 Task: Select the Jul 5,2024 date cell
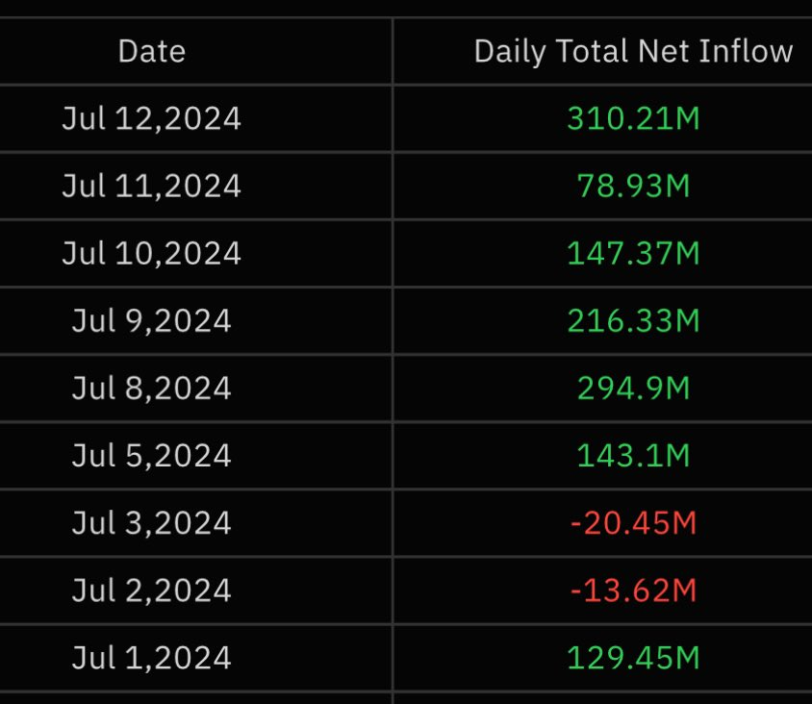pyautogui.click(x=152, y=456)
